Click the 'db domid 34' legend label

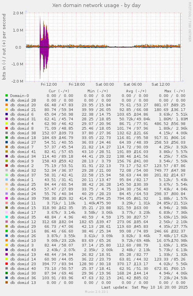click(x=23, y=156)
